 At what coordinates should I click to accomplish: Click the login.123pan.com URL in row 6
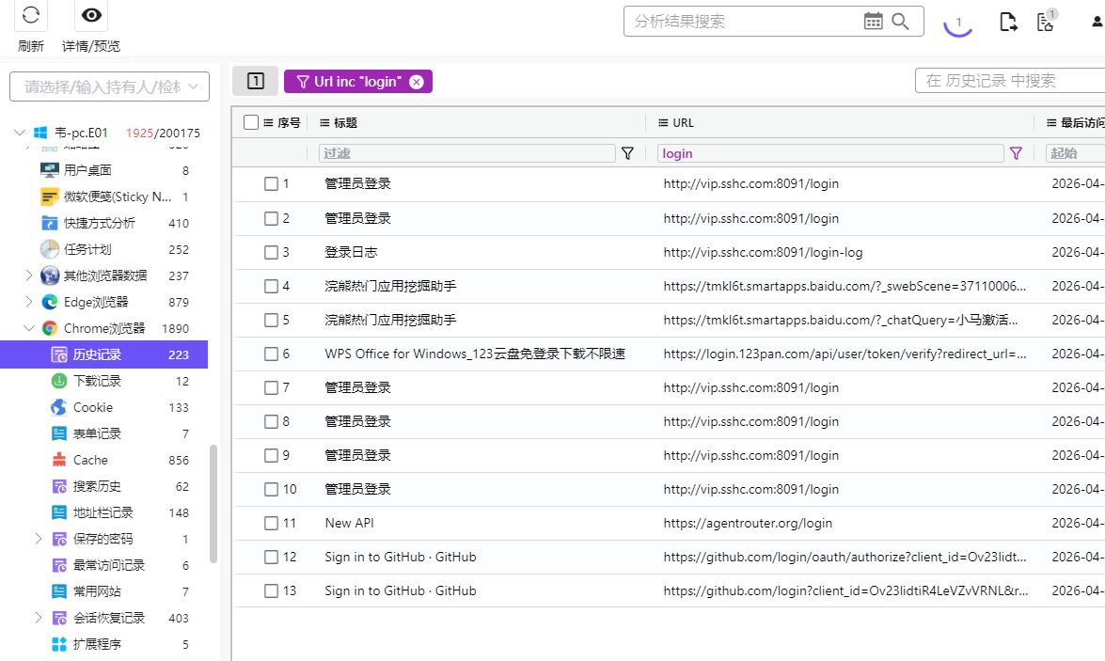[x=845, y=354]
